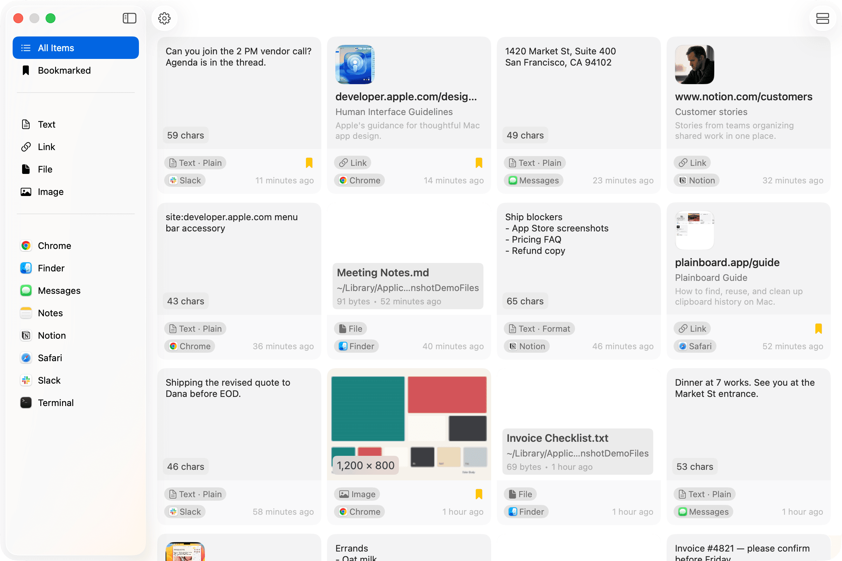
Task: Toggle bookmark on plainboard.app/guide card
Action: click(x=818, y=329)
